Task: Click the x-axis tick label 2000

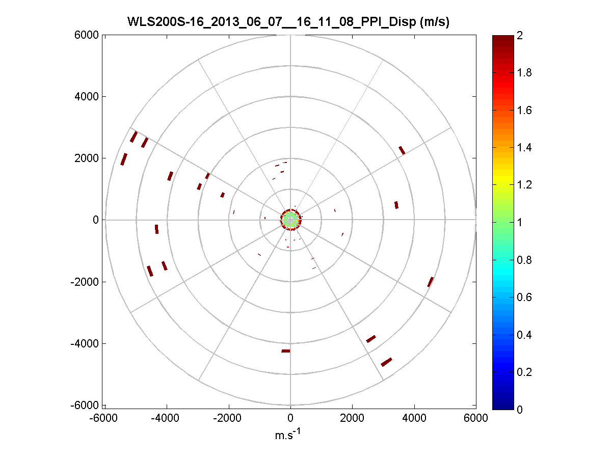Action: coord(352,418)
